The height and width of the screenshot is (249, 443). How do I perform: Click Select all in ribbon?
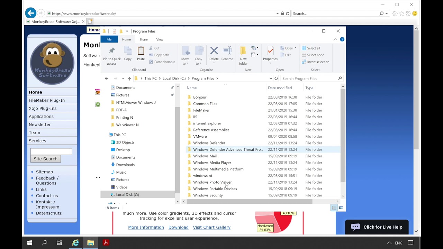click(x=311, y=48)
